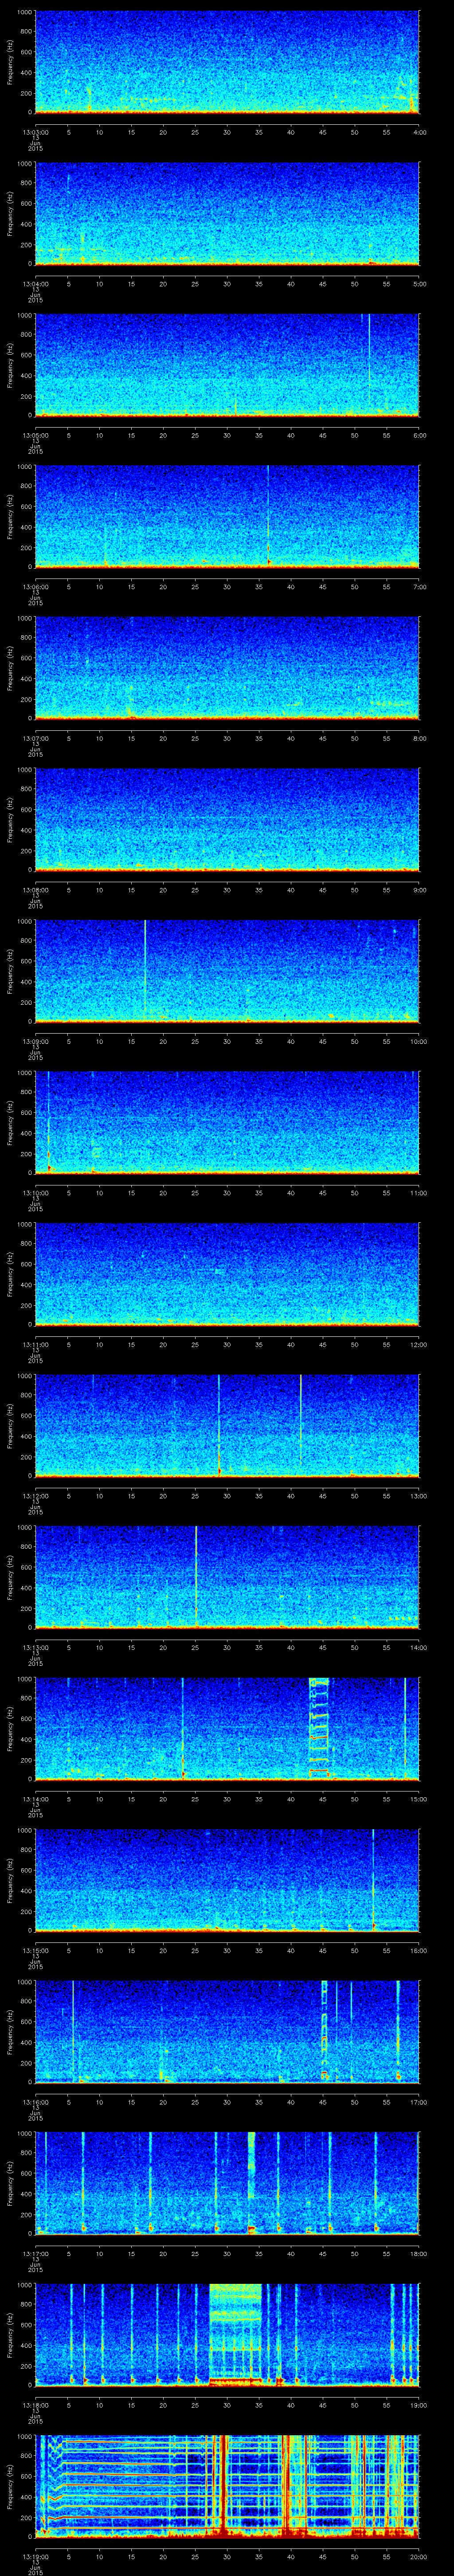Click the '13:05:00' start time label
This screenshot has height=2576, width=454.
click(x=35, y=435)
